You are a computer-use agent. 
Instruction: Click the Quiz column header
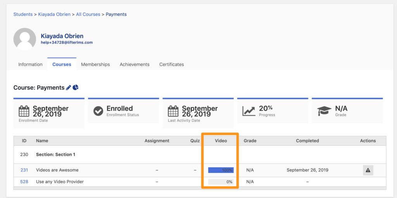tap(195, 141)
